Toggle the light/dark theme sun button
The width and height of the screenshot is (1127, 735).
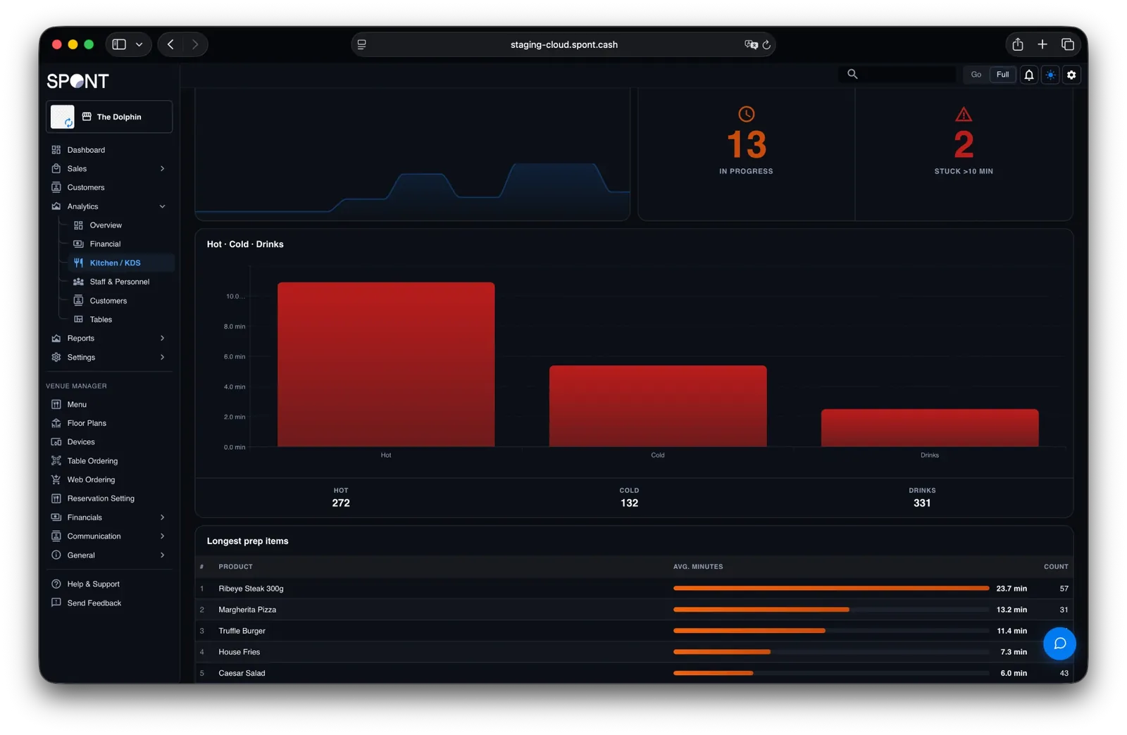click(1050, 75)
